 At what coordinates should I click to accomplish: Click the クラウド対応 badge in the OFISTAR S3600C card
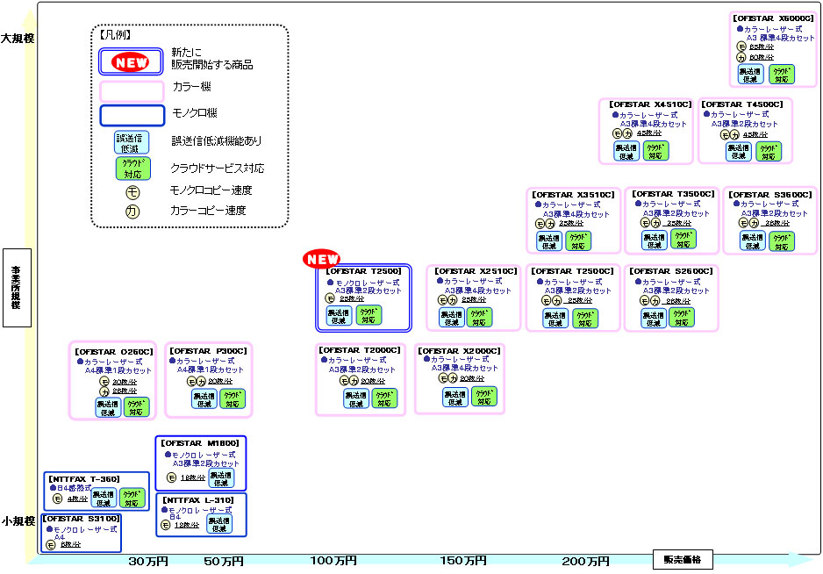(x=782, y=241)
